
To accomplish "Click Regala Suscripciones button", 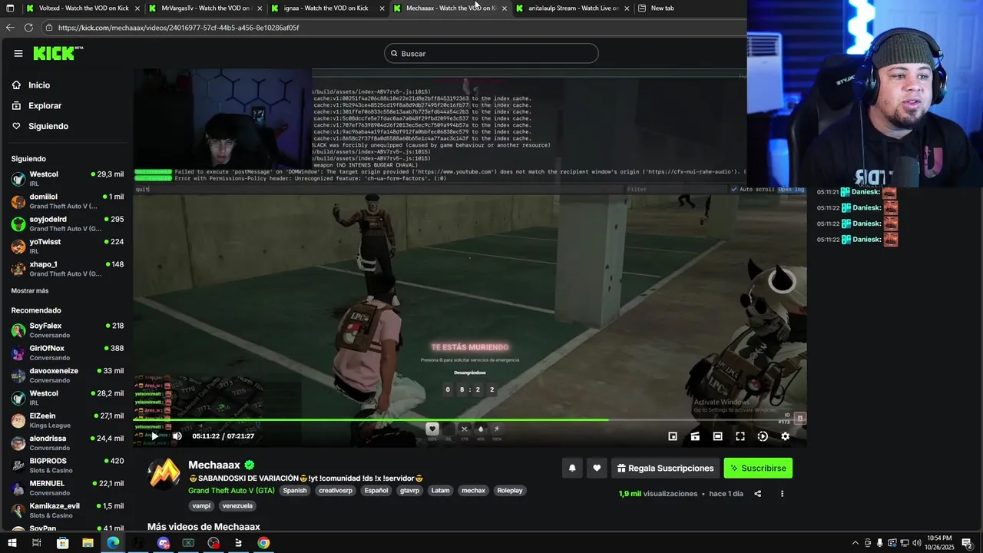I will (665, 468).
